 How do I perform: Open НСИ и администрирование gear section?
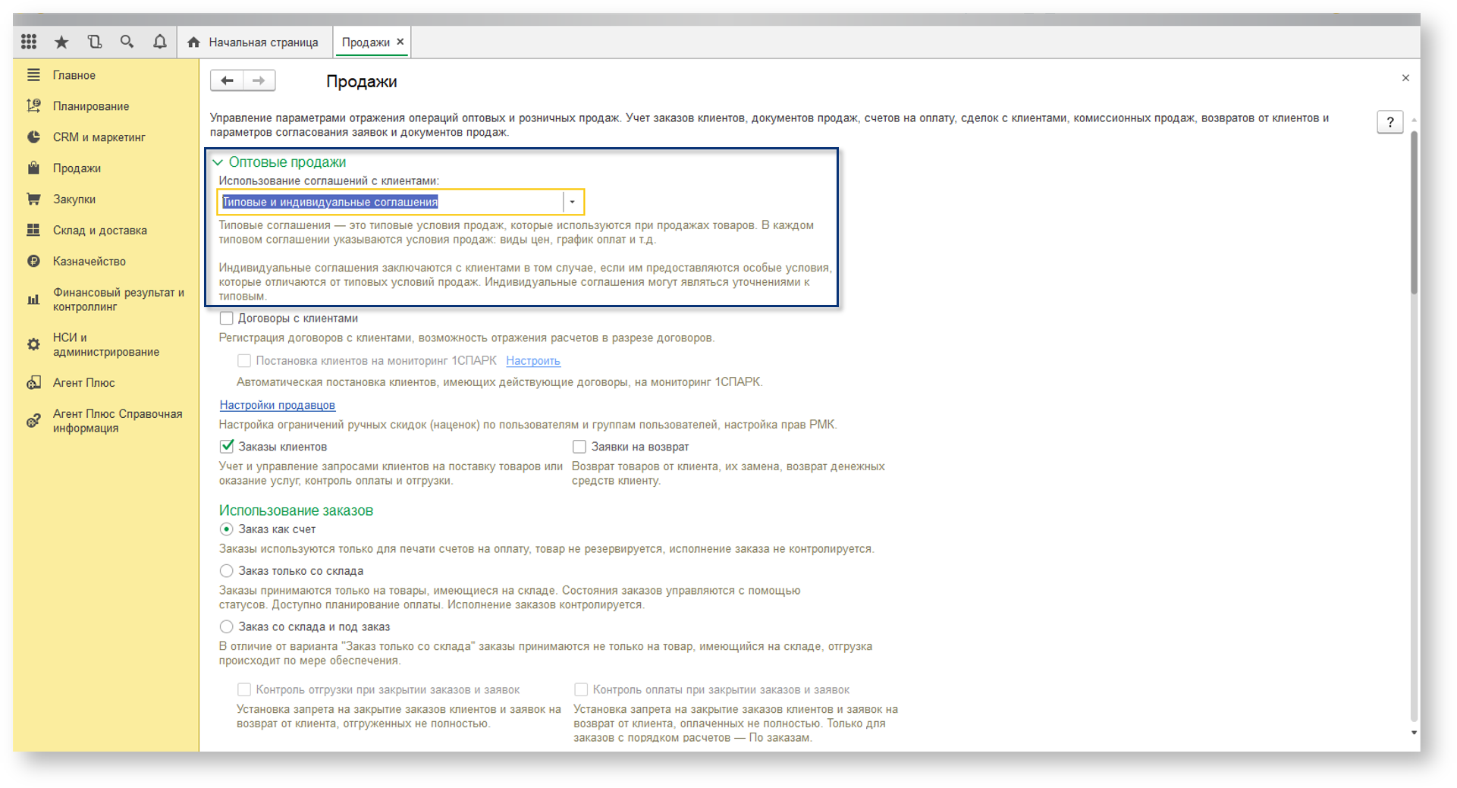point(105,344)
